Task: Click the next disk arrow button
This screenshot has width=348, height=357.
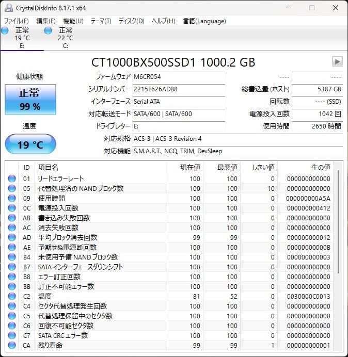Action: (337, 62)
